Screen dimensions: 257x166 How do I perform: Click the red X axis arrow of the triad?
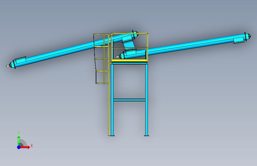tap(25, 147)
